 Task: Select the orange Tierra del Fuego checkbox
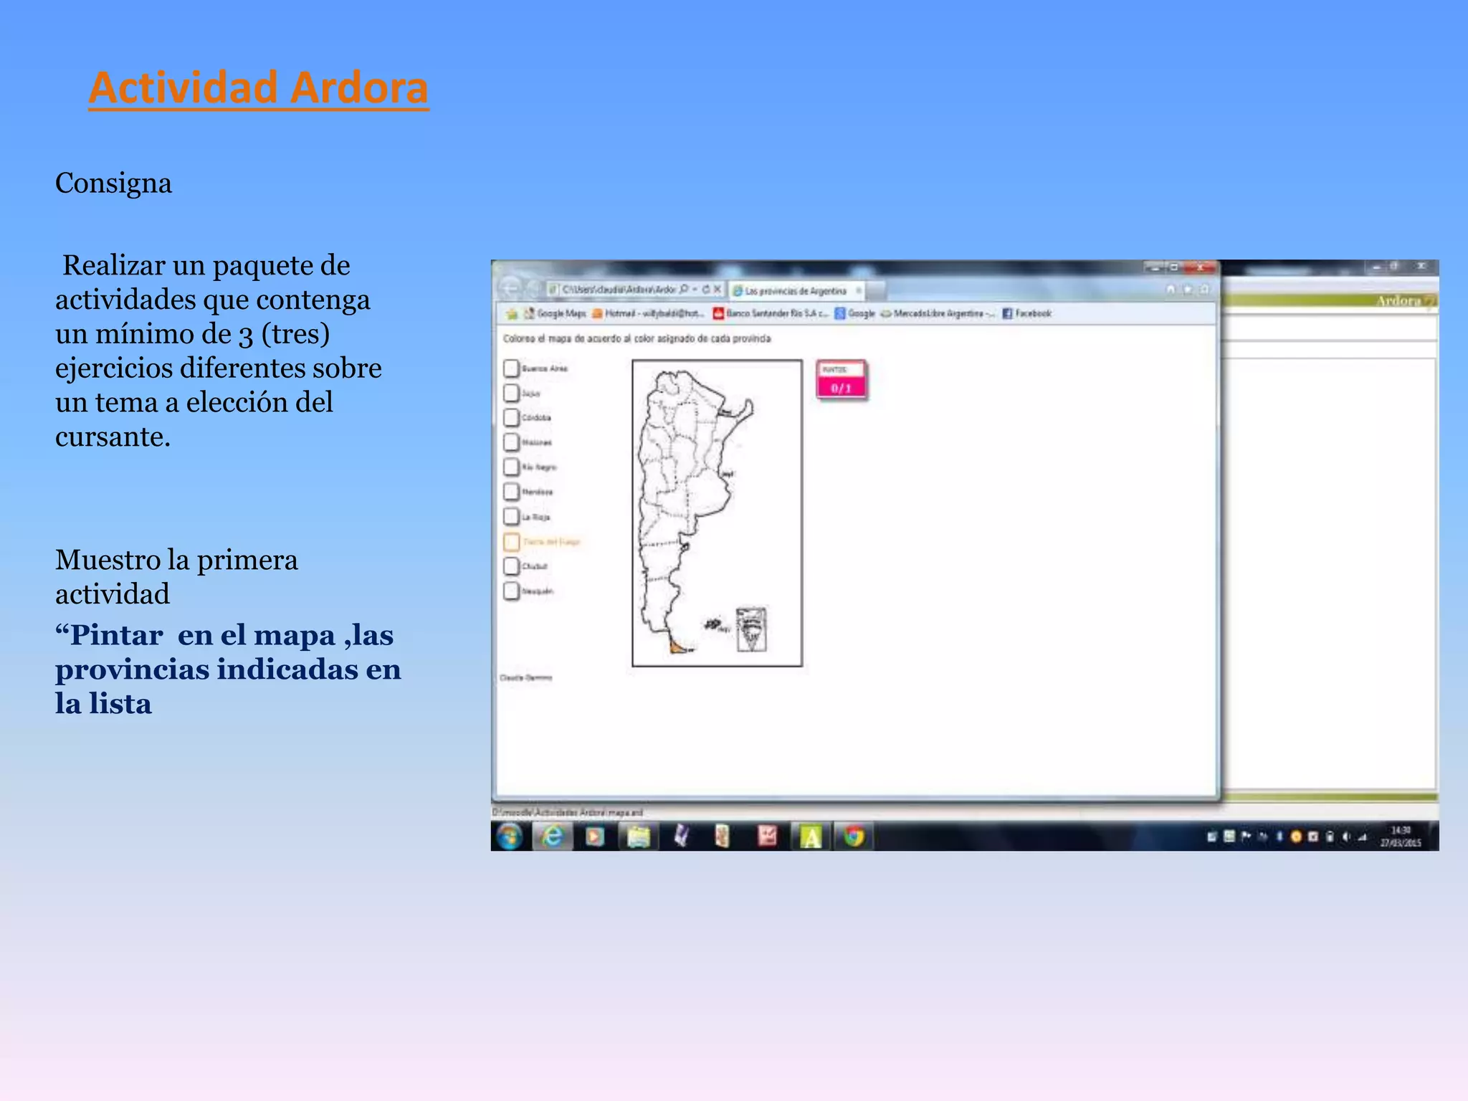[511, 542]
